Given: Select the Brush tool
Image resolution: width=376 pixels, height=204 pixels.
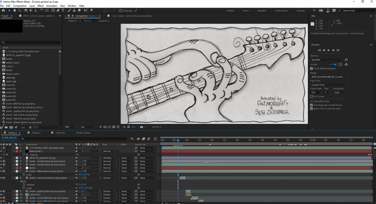Looking at the screenshot, I should tap(69, 11).
